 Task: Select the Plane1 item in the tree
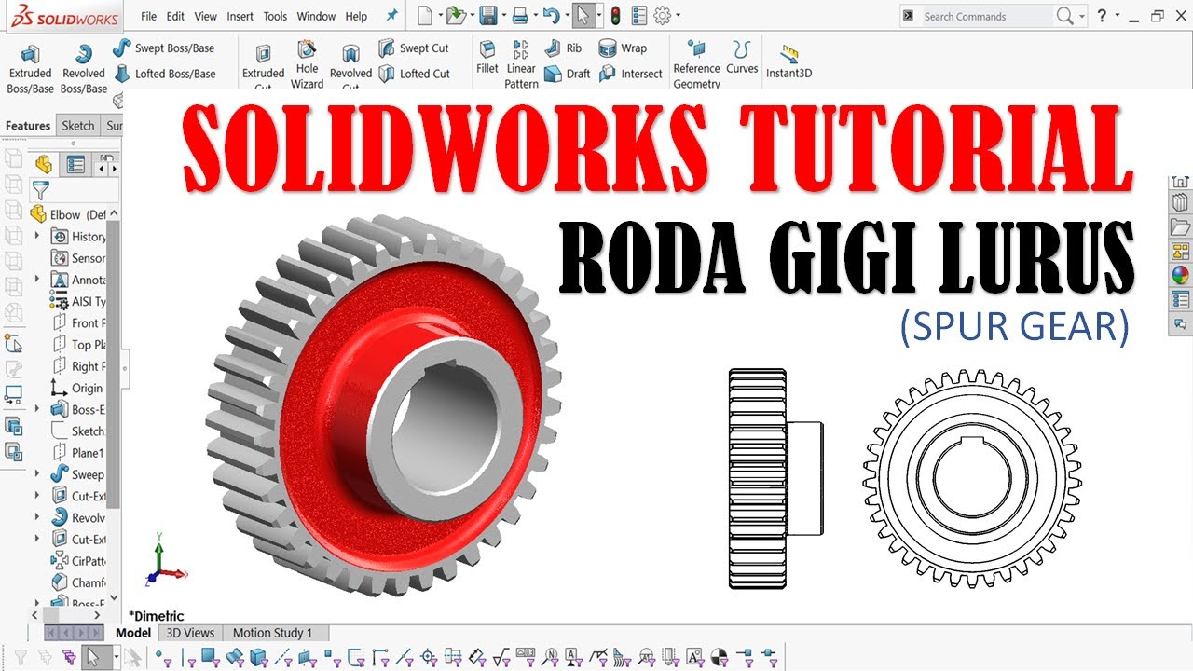pos(78,453)
